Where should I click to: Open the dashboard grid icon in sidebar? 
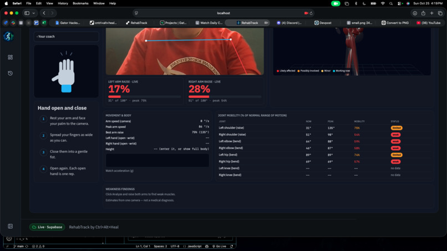[x=11, y=57]
